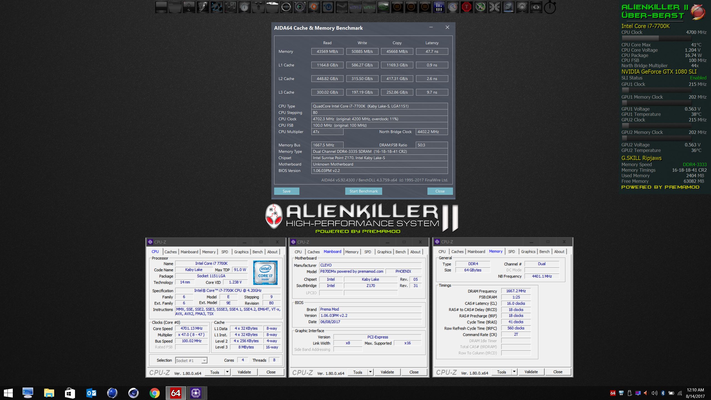Screen dimensions: 711x400
Task: Launch Origin from the top dock
Action: tap(314, 7)
